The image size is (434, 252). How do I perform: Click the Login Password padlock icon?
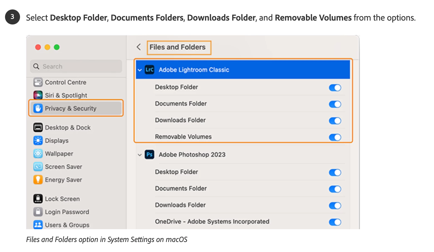coord(38,212)
